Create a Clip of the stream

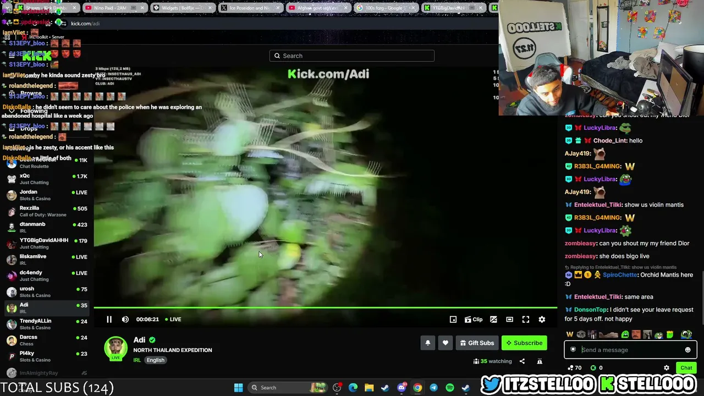coord(474,320)
